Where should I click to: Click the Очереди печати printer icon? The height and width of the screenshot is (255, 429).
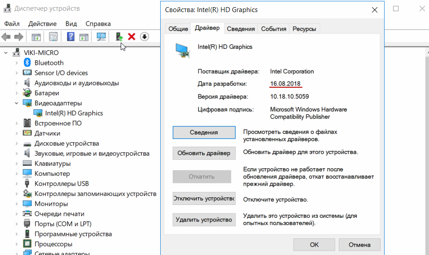27,213
